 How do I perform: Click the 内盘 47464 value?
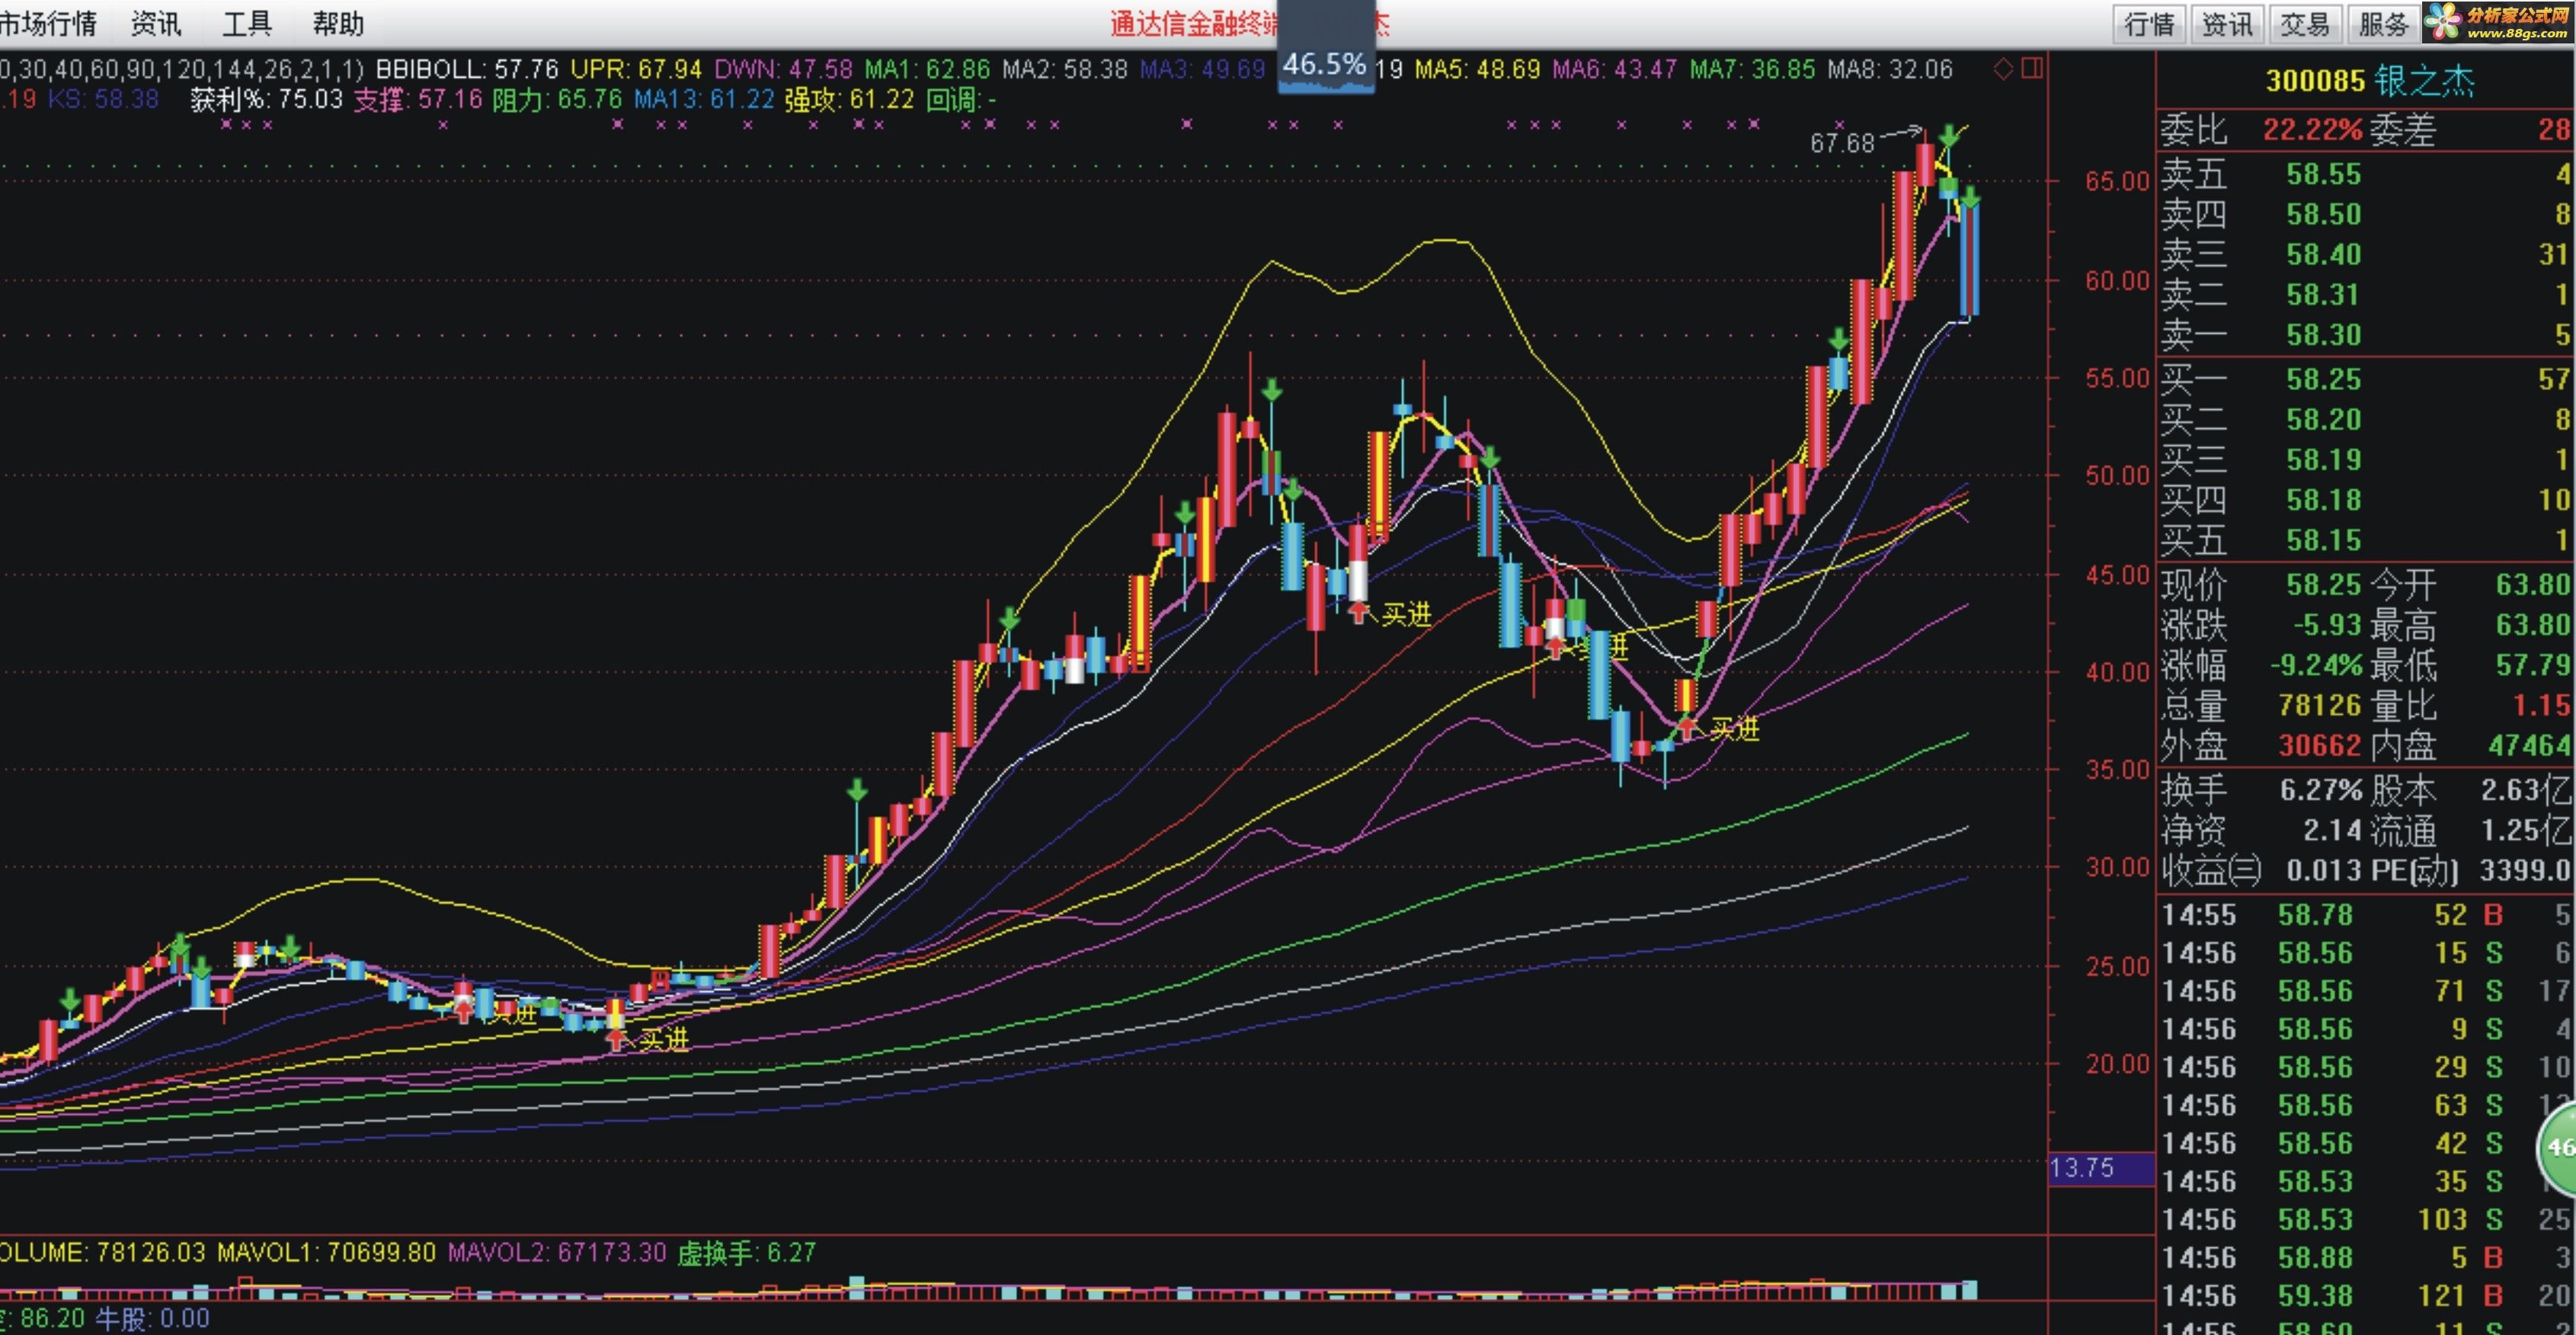[2530, 746]
